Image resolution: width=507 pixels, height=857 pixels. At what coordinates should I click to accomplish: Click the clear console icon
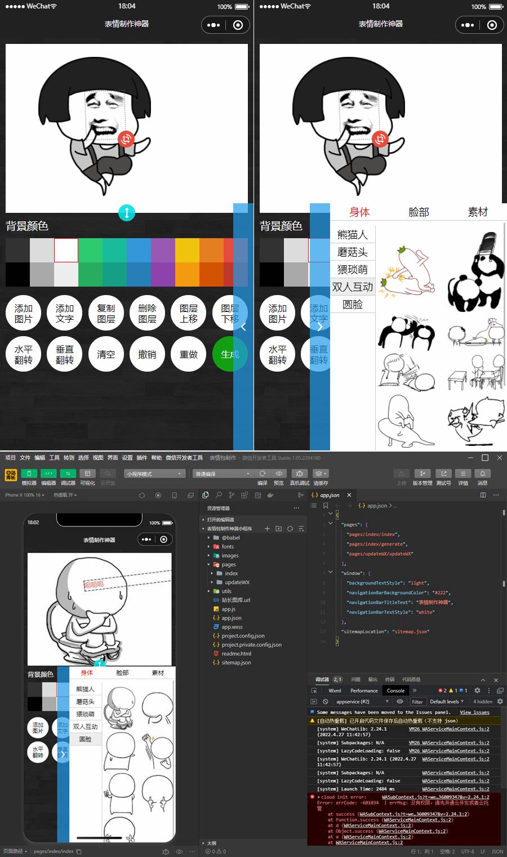coord(325,702)
